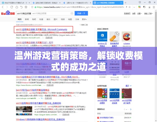This screenshot has width=157, height=122.
Task: Click the lightning speed mode icon in address bar
Action: [x=126, y=7]
